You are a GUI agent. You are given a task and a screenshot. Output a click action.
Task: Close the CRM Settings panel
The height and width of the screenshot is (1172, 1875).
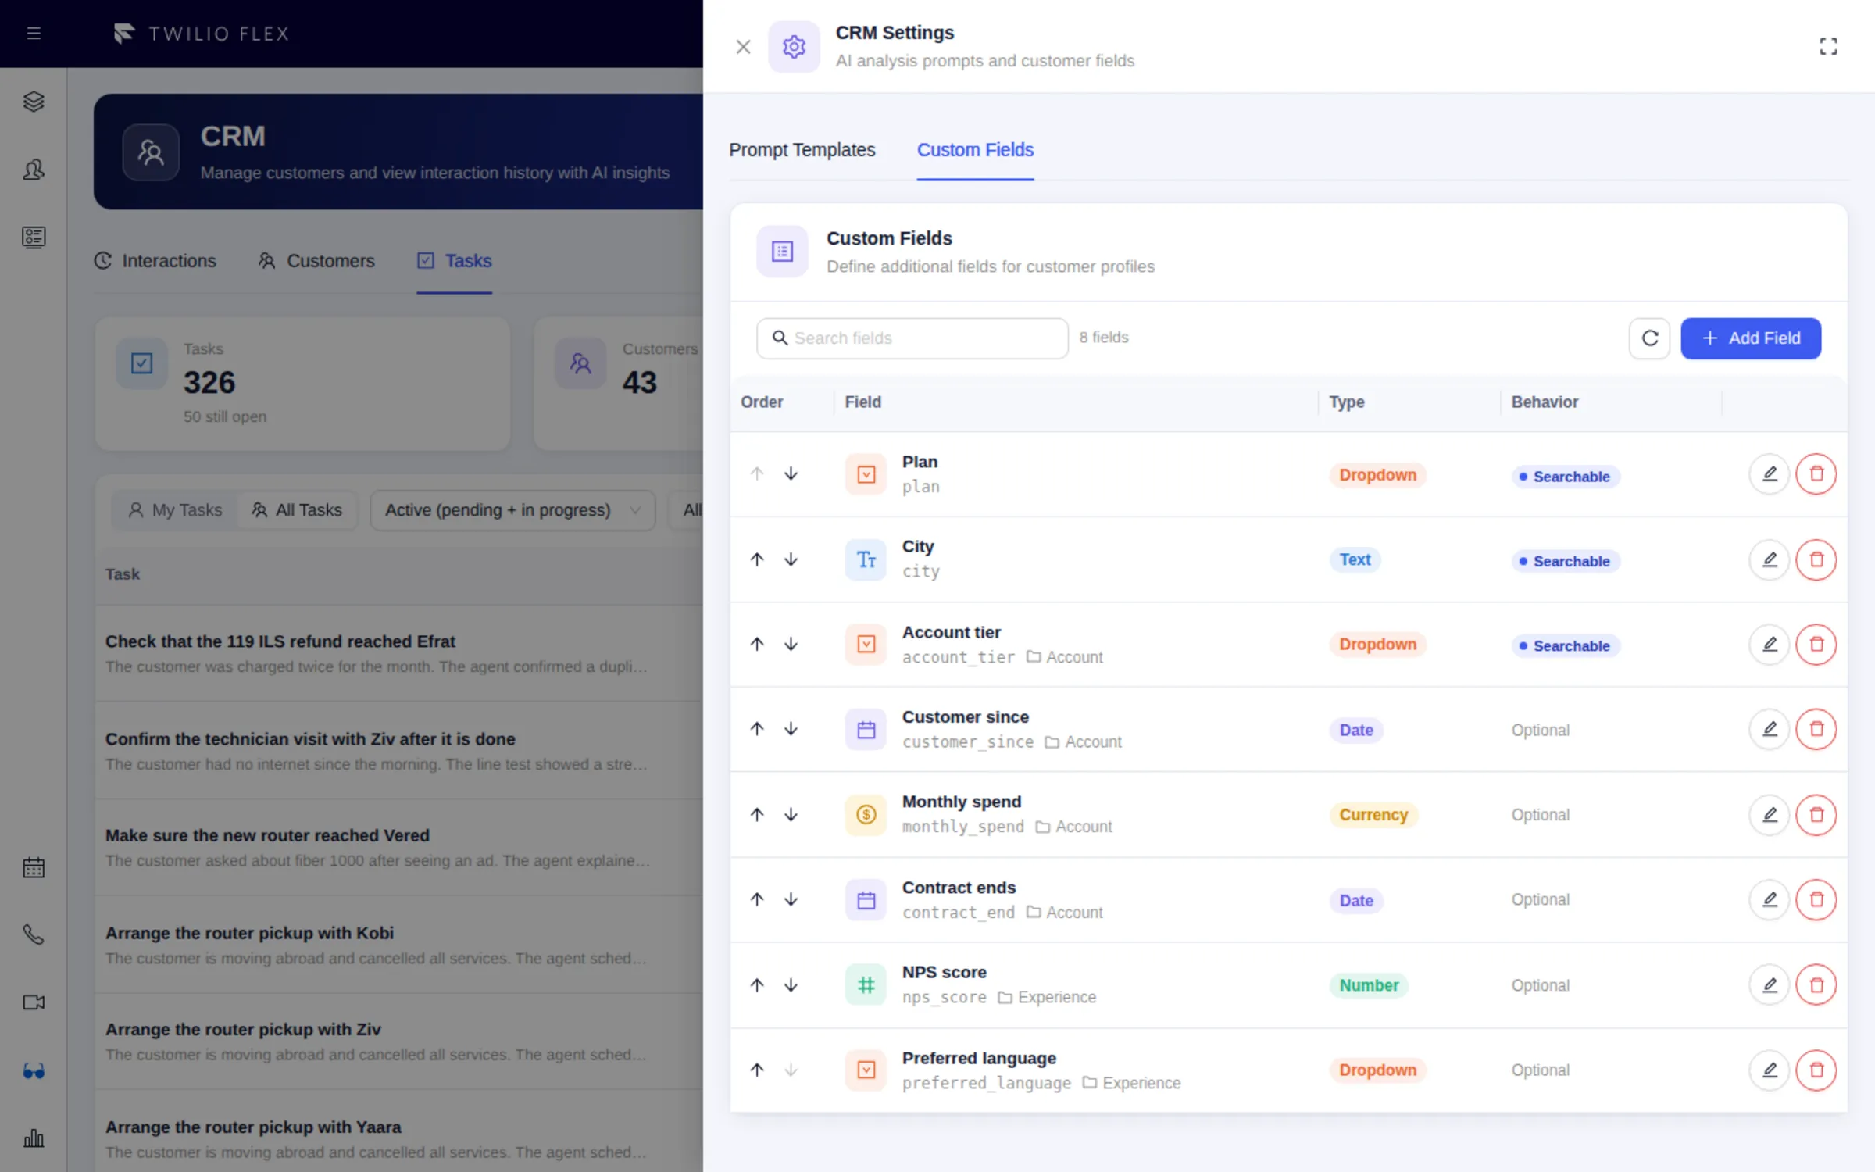743,47
